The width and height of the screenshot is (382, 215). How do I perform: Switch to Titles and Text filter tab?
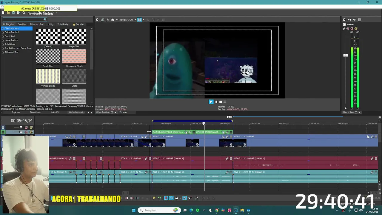click(x=37, y=24)
